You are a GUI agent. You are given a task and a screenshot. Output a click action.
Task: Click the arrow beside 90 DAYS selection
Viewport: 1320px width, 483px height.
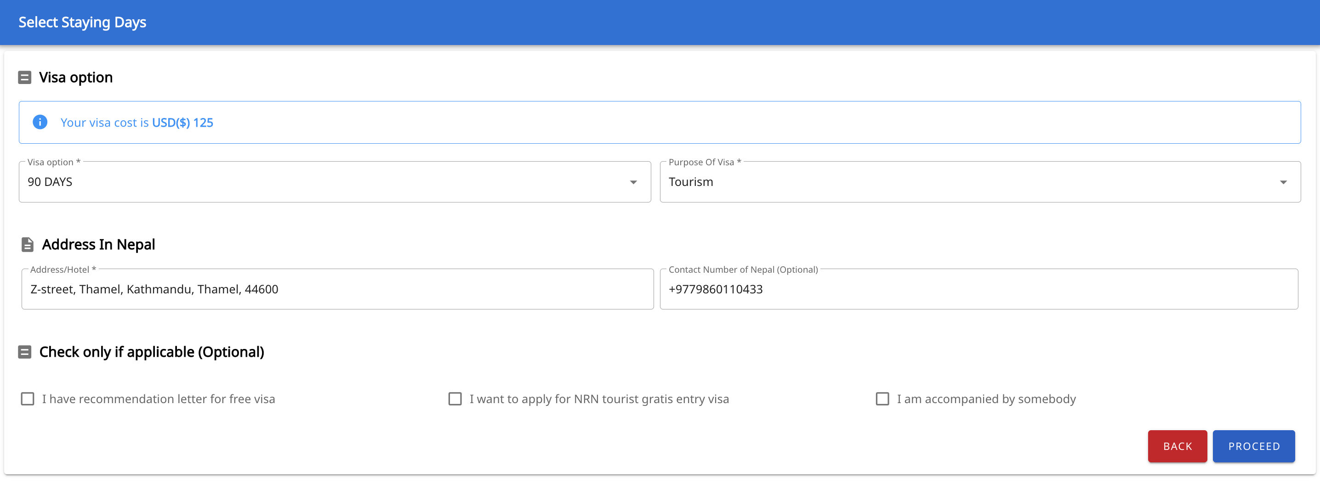[633, 182]
